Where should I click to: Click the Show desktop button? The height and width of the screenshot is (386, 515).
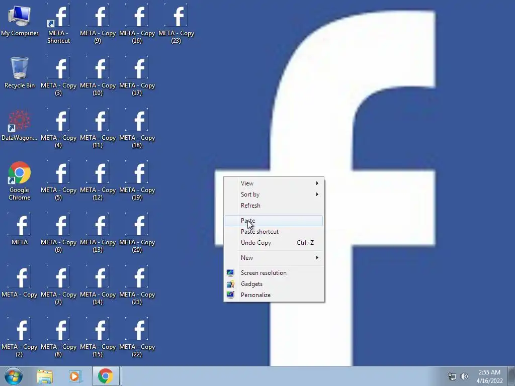(x=511, y=376)
